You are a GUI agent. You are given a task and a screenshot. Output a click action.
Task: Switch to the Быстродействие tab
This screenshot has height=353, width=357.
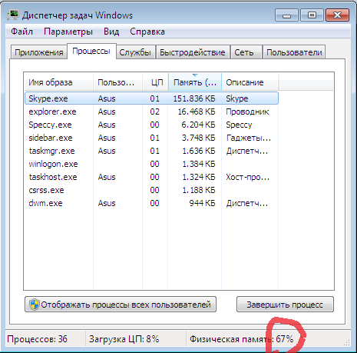pos(193,52)
